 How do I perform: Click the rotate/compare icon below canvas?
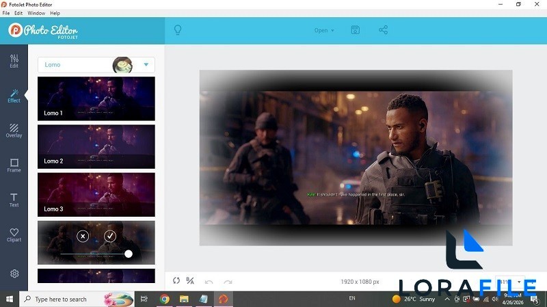[x=176, y=280]
